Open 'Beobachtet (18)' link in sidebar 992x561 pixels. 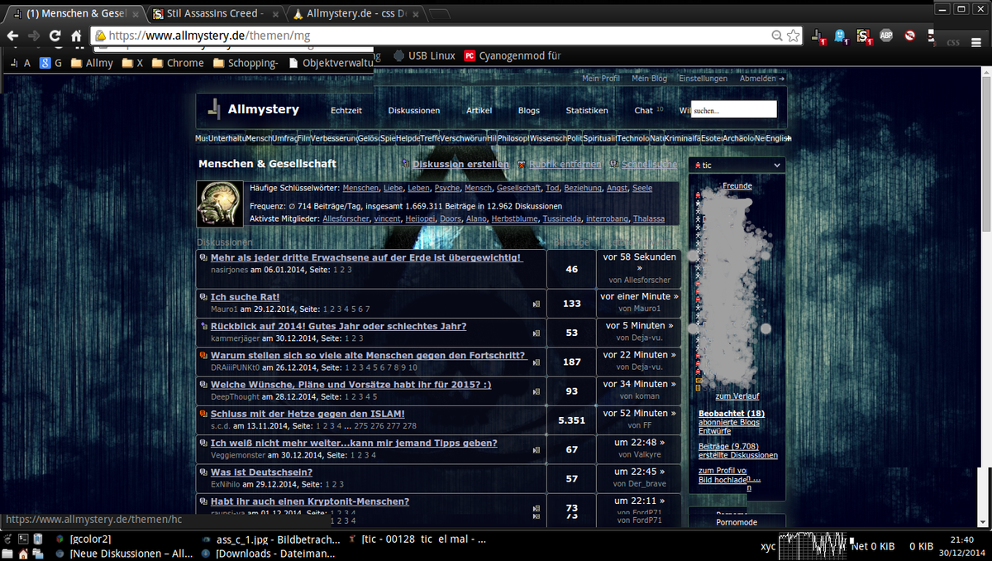[x=732, y=414]
